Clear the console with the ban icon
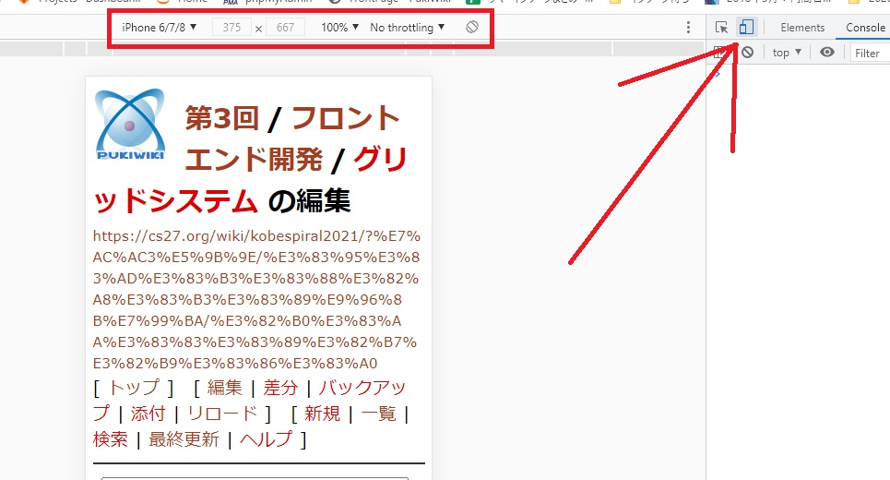The height and width of the screenshot is (480, 890). (747, 53)
